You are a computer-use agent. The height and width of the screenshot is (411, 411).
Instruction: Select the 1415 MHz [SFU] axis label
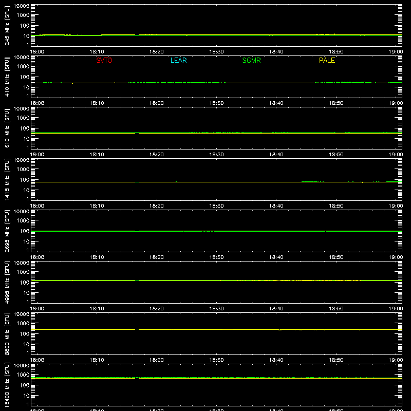click(x=7, y=179)
